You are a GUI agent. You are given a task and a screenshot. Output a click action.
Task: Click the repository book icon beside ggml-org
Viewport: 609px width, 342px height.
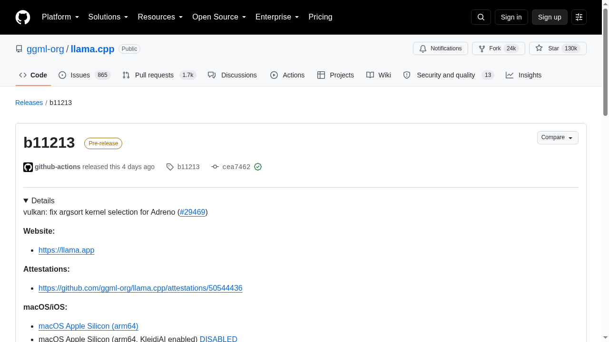(x=19, y=49)
